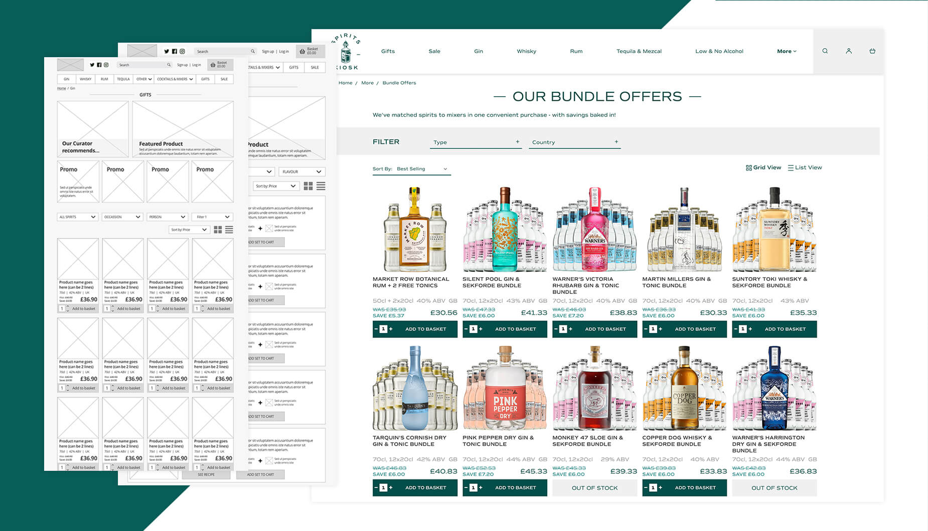Open Tequila & Mezcal in main navigation
This screenshot has width=928, height=531.
click(x=639, y=51)
